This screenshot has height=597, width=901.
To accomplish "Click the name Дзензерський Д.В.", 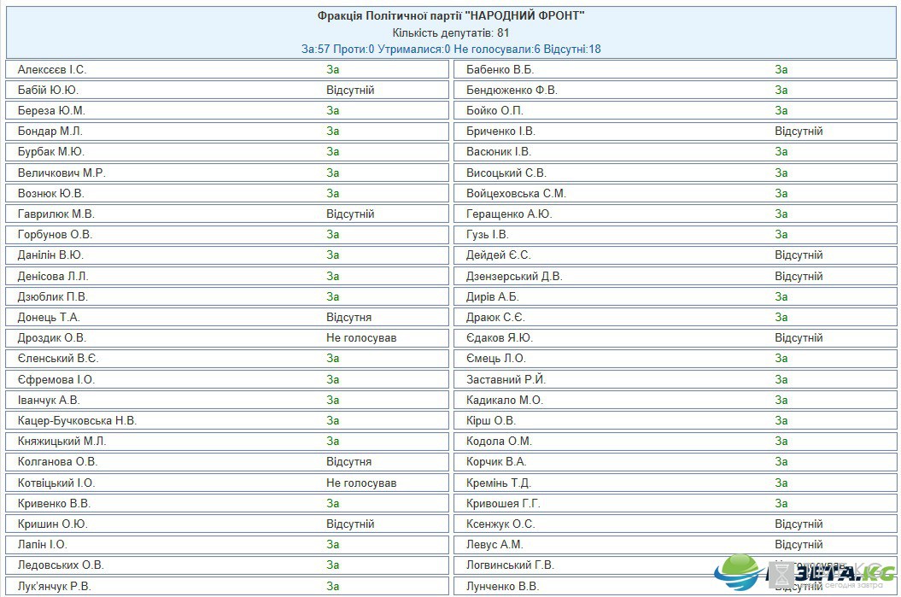I will (x=514, y=277).
